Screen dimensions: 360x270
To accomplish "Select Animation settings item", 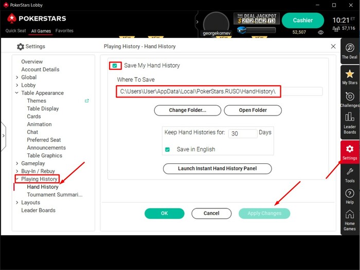I will point(39,124).
